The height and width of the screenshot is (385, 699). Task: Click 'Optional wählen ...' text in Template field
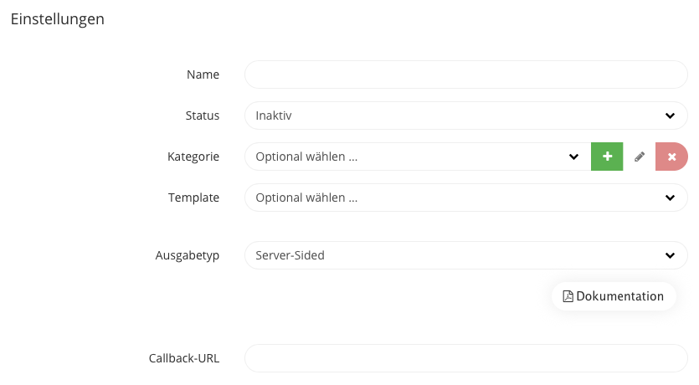pos(306,198)
